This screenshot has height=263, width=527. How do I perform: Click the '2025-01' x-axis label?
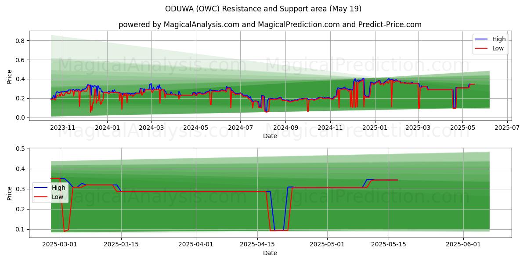(375, 127)
